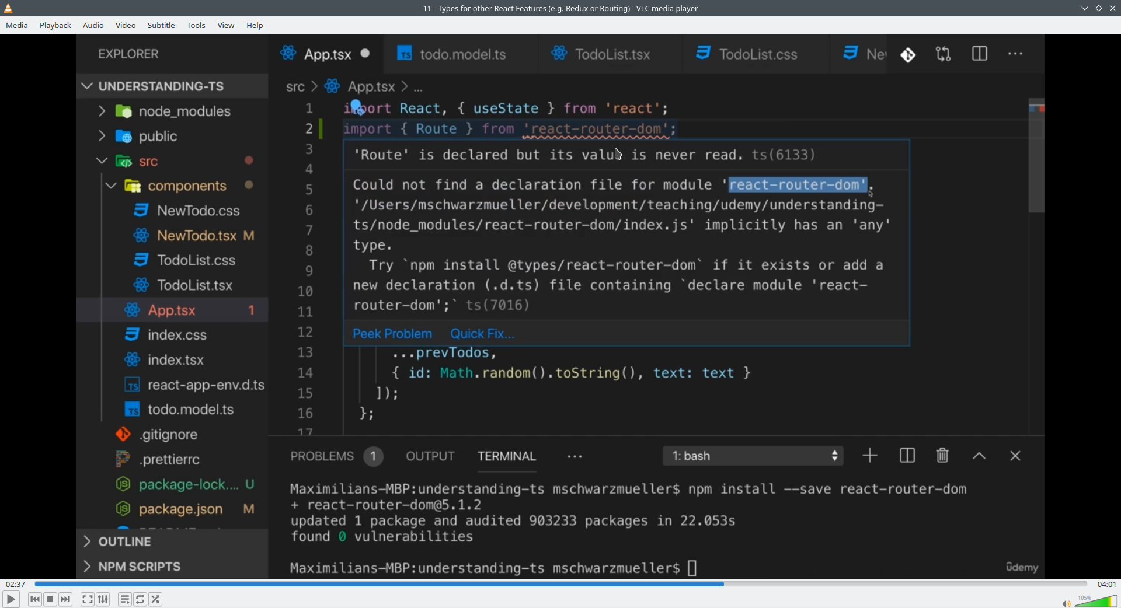Split the terminal panel
This screenshot has height=608, width=1121.
click(907, 456)
